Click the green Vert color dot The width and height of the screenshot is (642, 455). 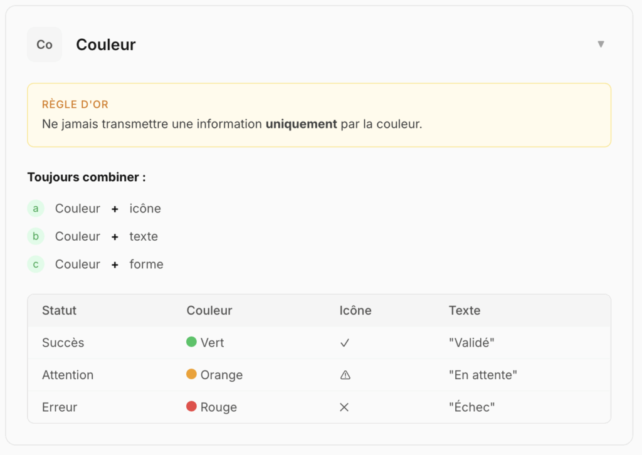click(x=192, y=342)
